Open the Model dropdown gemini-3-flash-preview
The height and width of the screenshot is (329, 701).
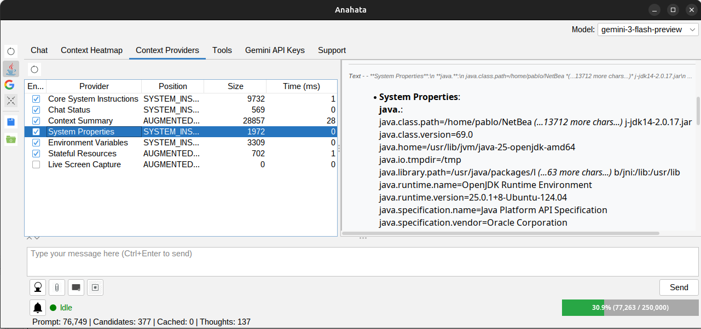pyautogui.click(x=648, y=30)
